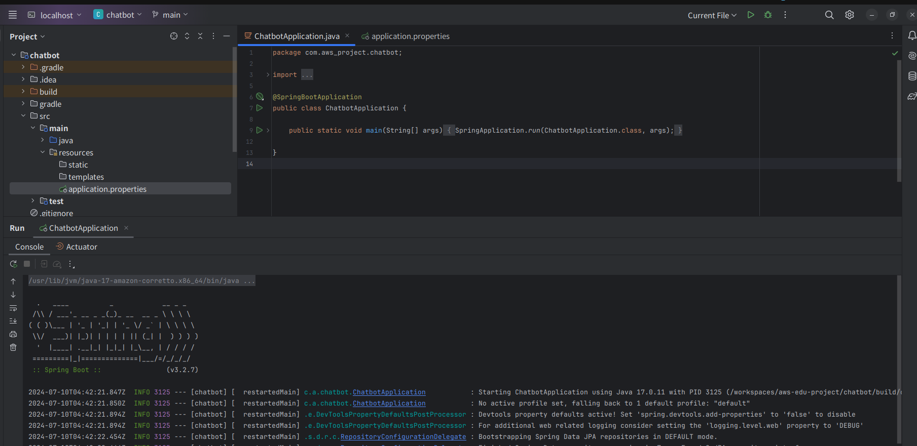Clear console output with trash icon

(x=13, y=347)
